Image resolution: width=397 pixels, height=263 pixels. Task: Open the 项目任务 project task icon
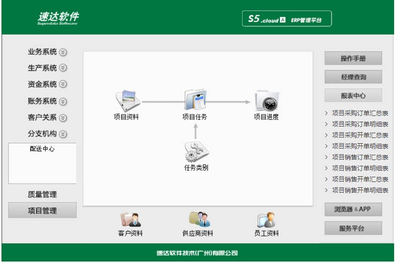click(195, 99)
